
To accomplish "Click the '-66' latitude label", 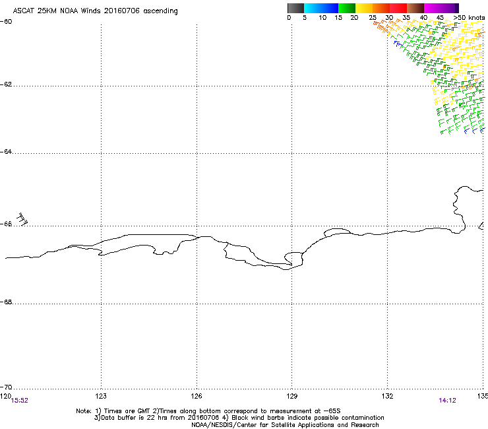I will [6, 224].
